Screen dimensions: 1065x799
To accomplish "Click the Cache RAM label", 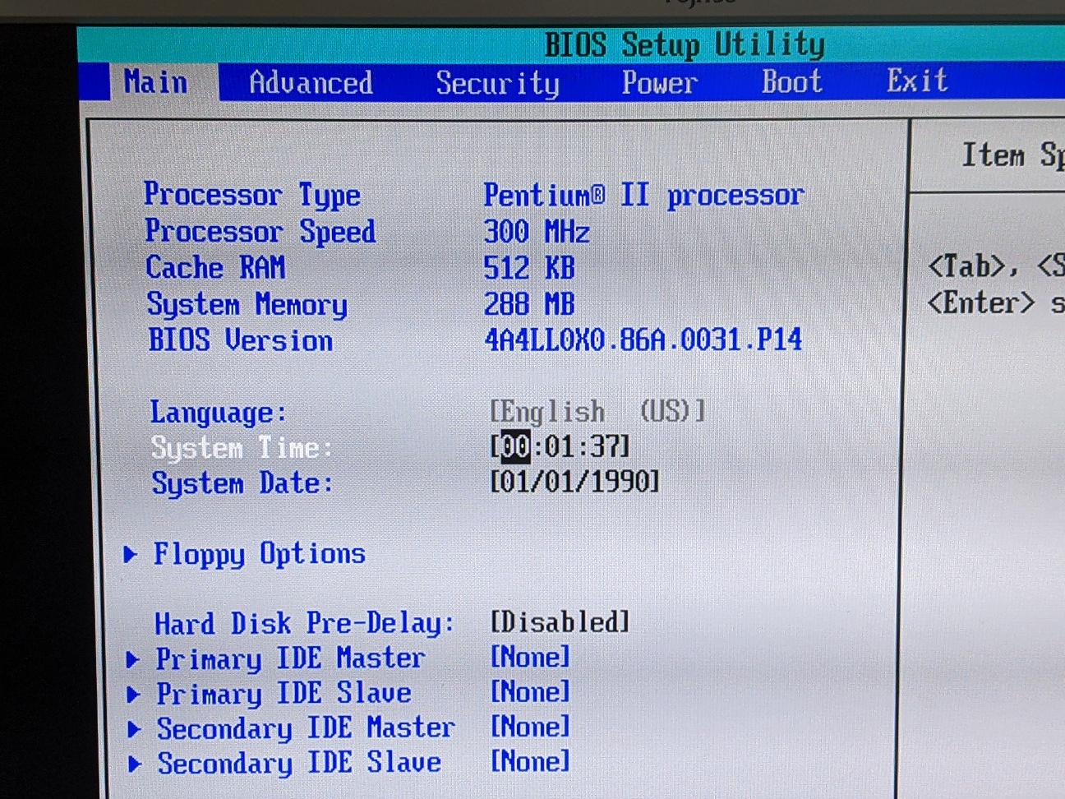I will [x=215, y=268].
